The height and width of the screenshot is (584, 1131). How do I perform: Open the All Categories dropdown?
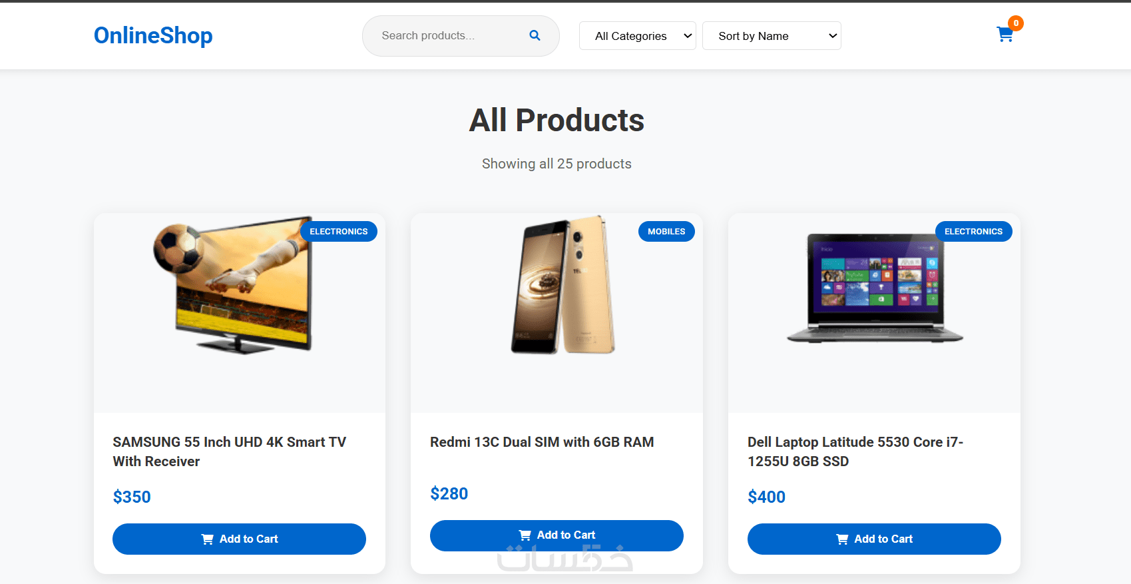click(637, 36)
